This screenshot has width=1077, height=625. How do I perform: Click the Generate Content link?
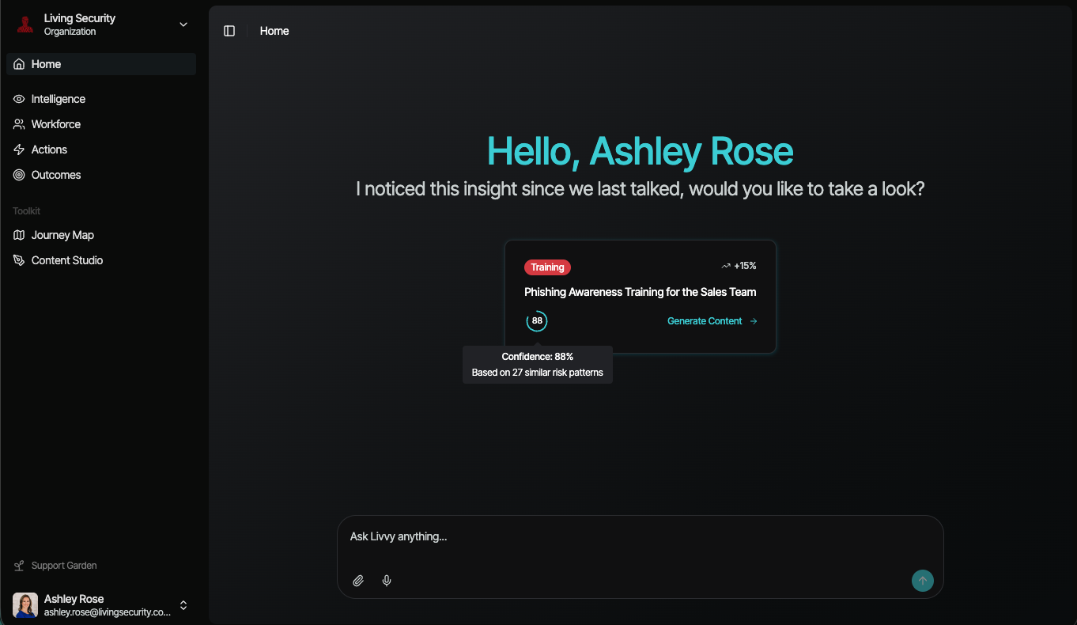712,321
